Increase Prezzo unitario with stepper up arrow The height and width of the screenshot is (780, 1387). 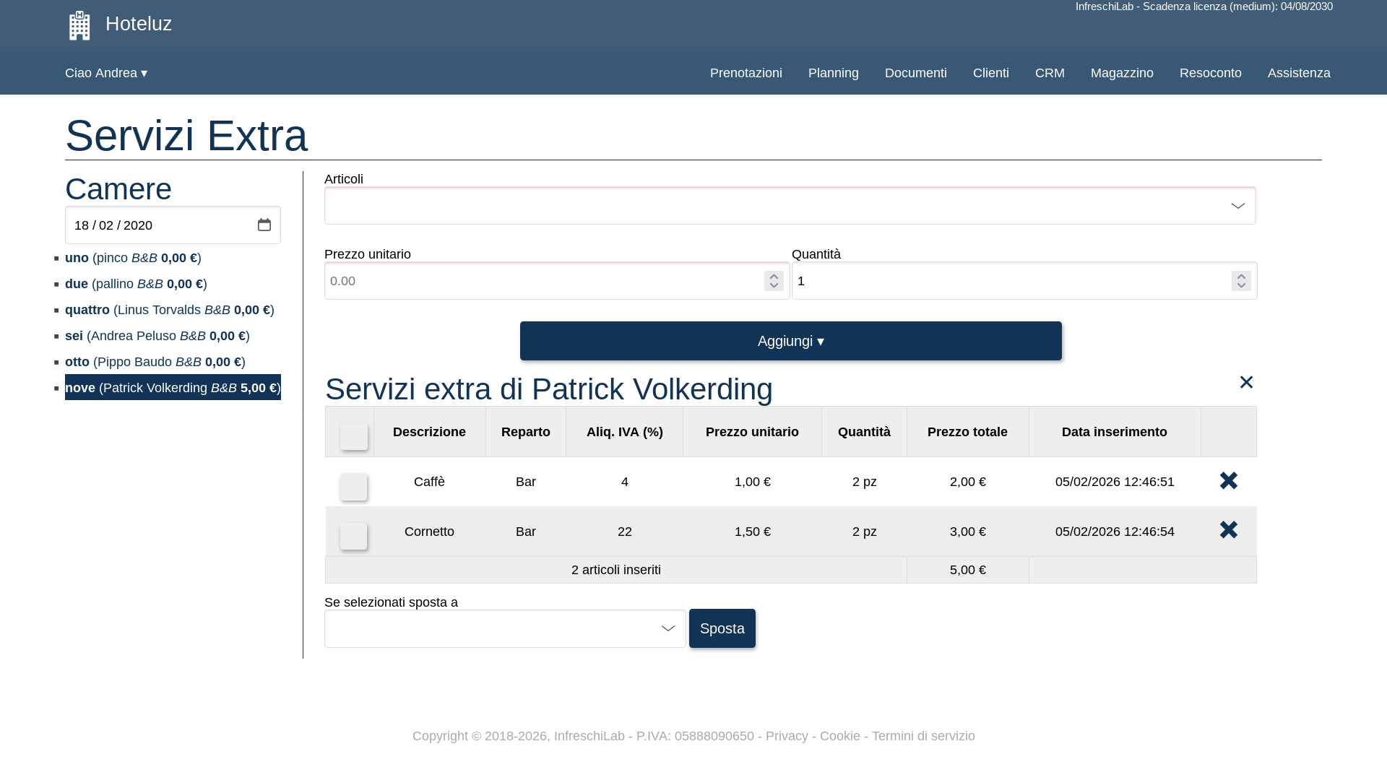tap(774, 276)
